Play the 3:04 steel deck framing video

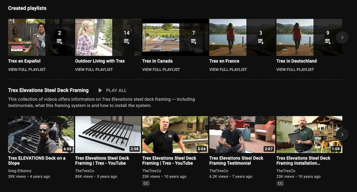tap(175, 135)
